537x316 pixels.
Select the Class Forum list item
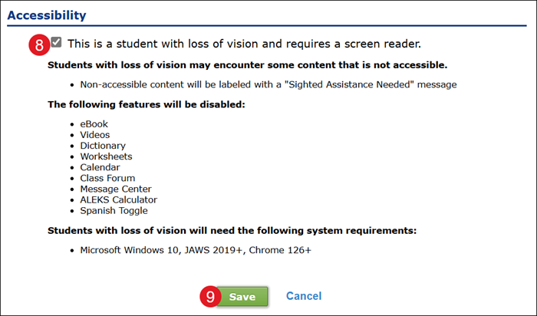coord(107,177)
